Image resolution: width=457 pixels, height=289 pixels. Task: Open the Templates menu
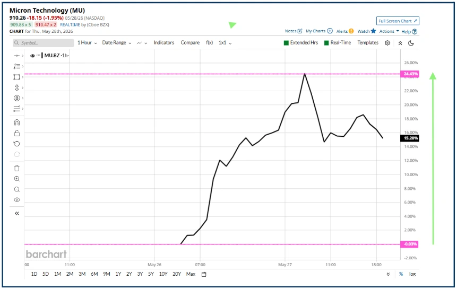(368, 43)
